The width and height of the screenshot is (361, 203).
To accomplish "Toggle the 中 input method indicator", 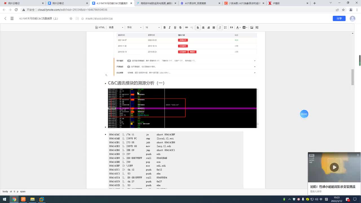I will point(321,199).
